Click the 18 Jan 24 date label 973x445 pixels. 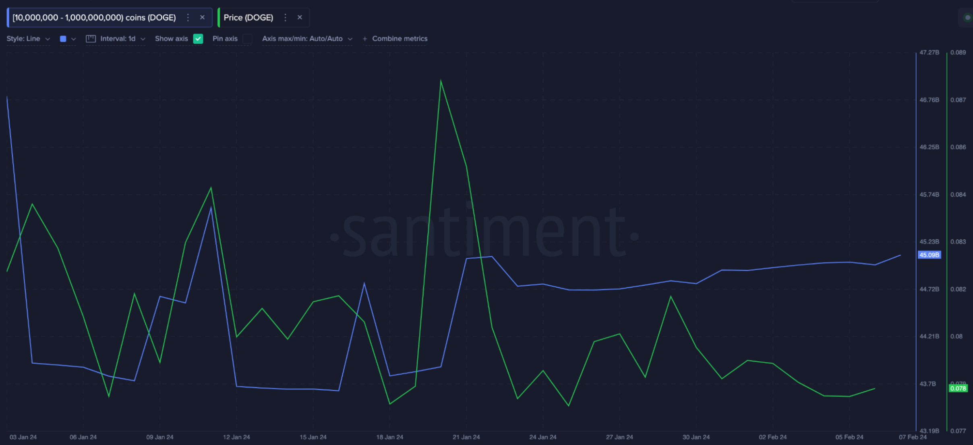[x=389, y=437]
